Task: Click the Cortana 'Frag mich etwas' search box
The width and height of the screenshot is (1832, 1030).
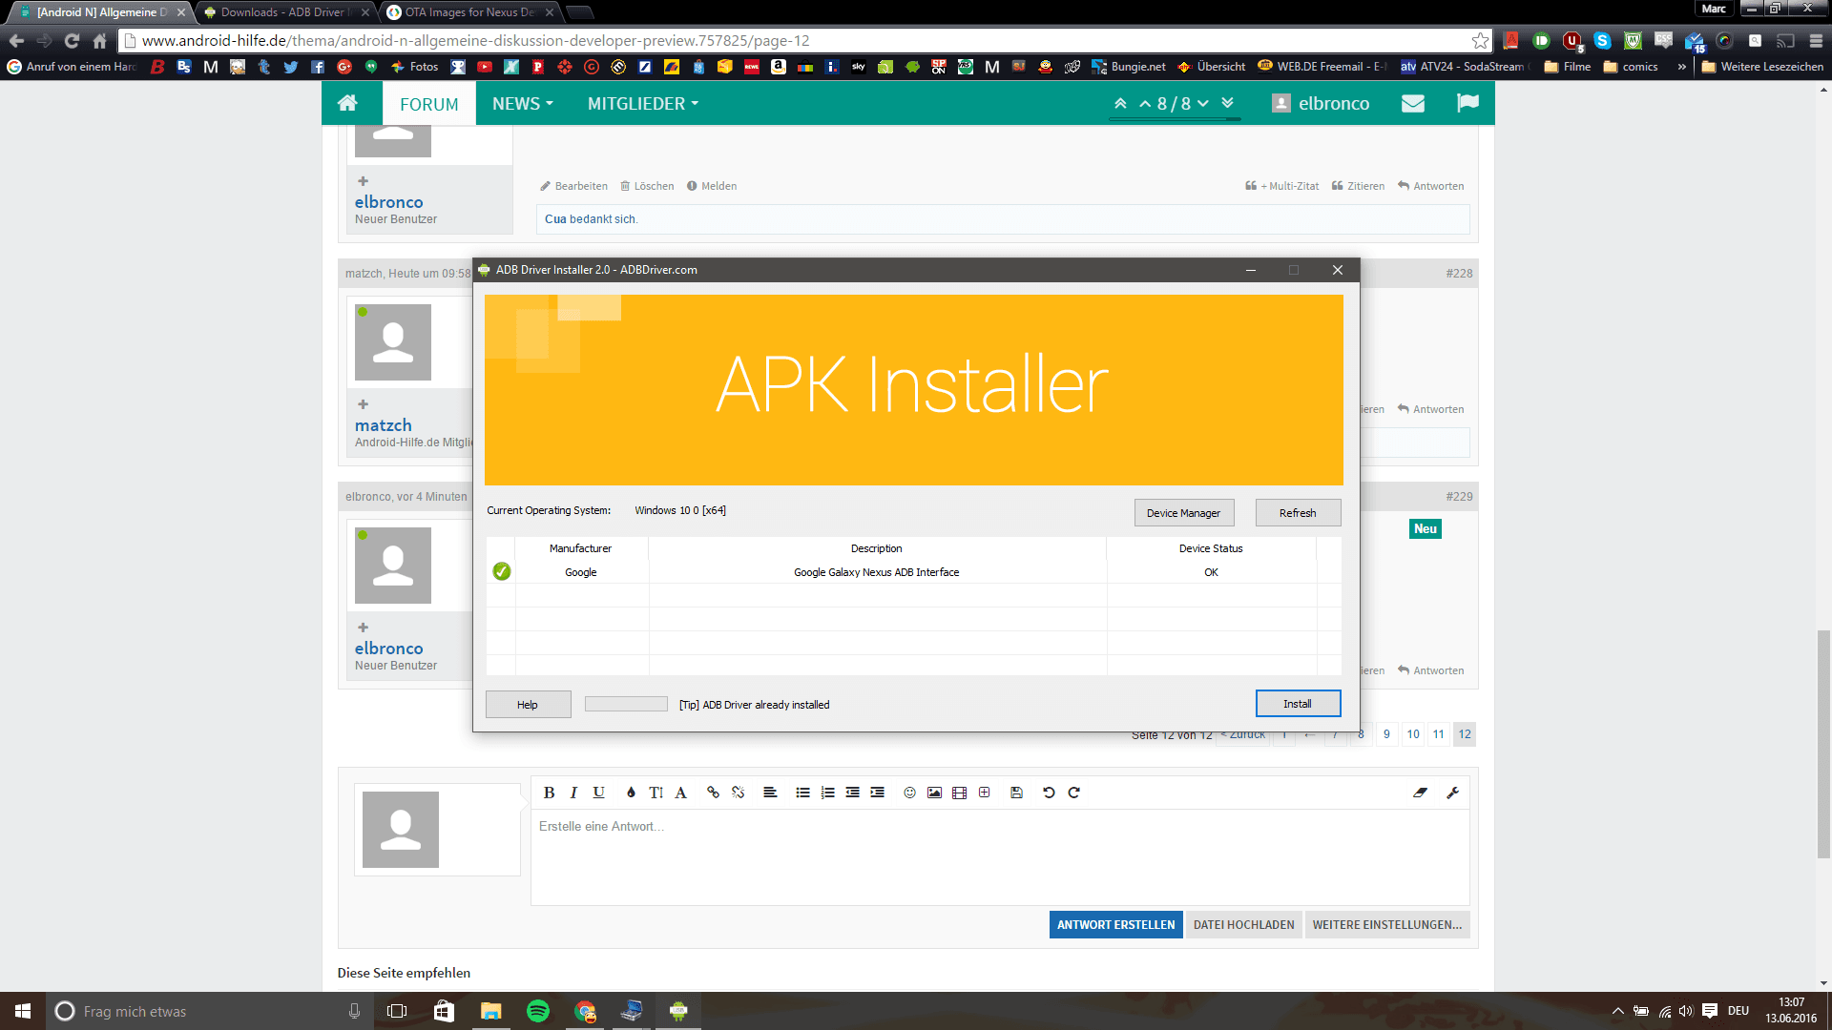Action: click(x=208, y=1011)
